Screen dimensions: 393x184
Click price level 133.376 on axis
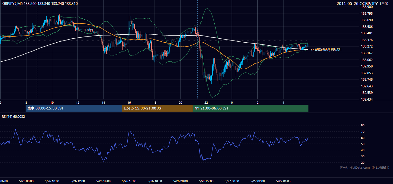367,40
